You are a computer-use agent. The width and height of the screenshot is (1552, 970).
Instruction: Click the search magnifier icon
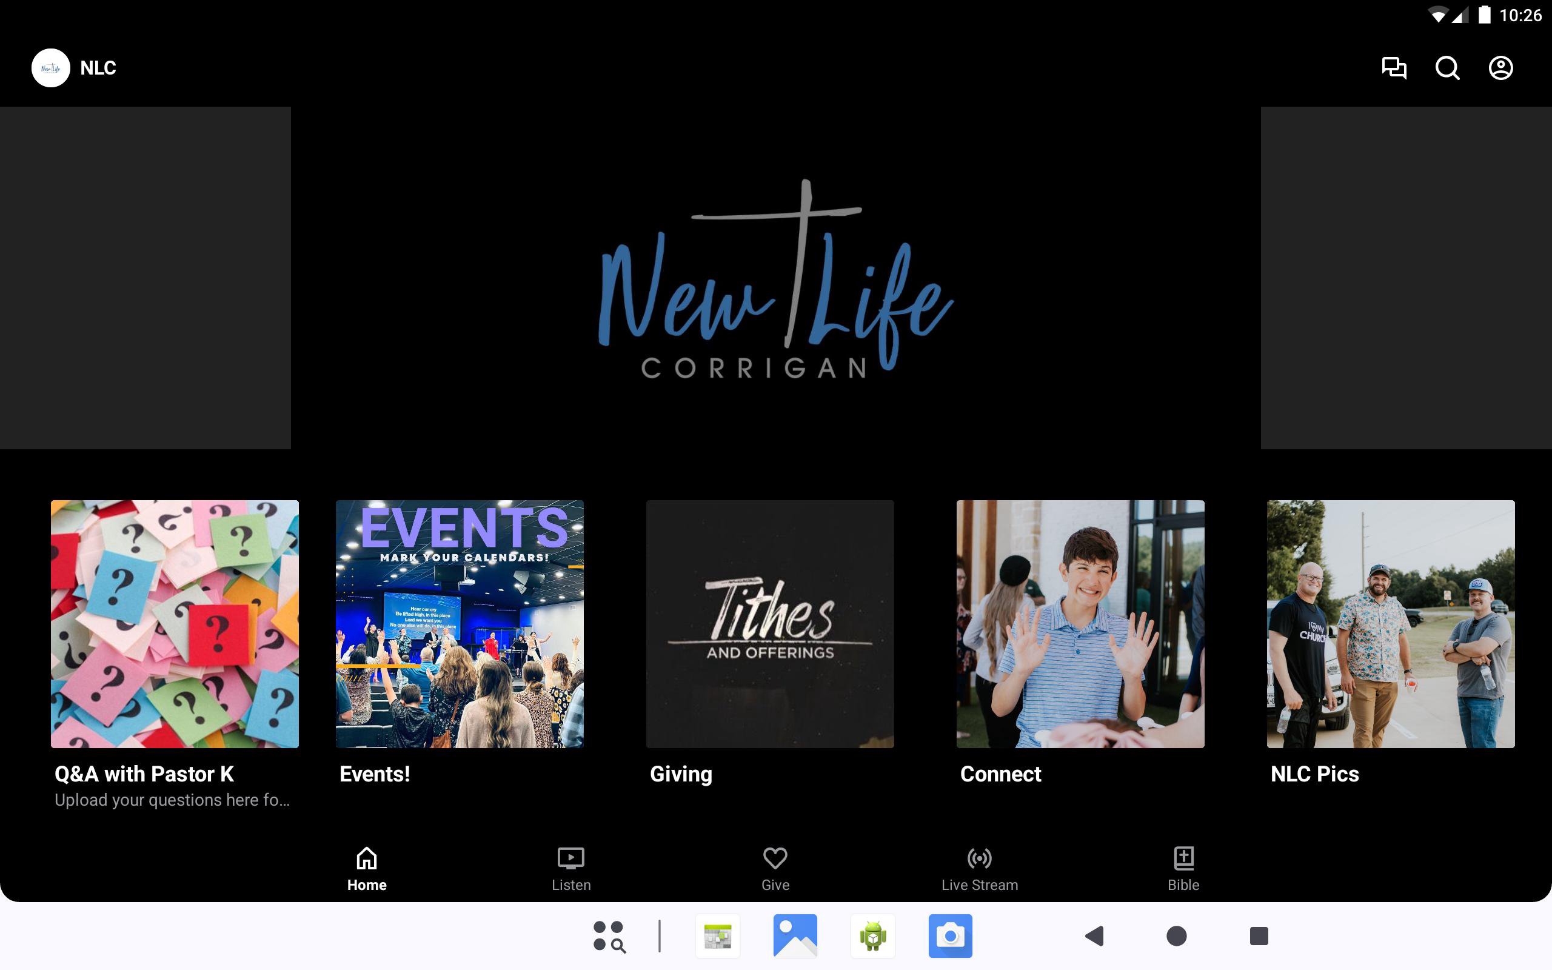click(1447, 68)
